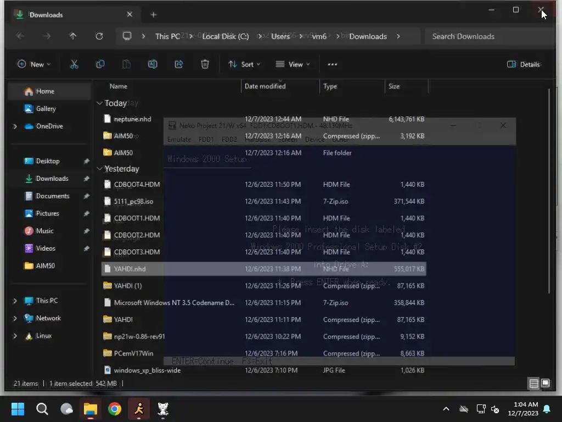Viewport: 562px width, 422px height.
Task: Select windows_xp_bliss-wide image file
Action: (263, 370)
